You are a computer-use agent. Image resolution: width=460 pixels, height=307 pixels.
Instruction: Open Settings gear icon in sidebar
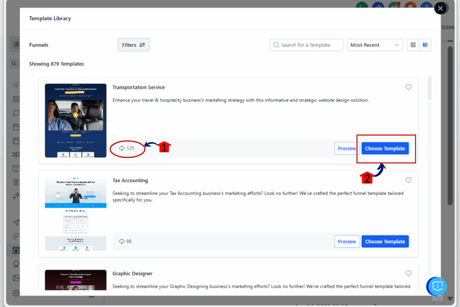(x=16, y=293)
